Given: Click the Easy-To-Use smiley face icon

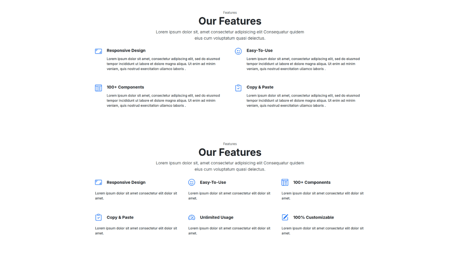Looking at the screenshot, I should (x=238, y=51).
